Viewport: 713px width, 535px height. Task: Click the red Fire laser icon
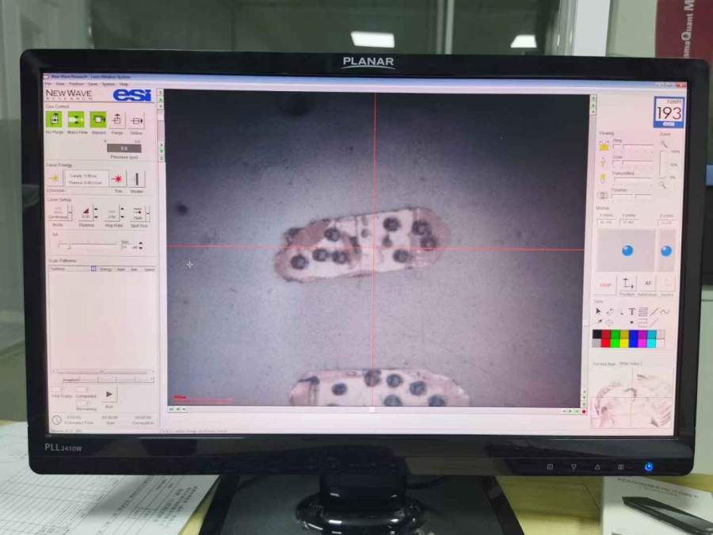(x=118, y=179)
